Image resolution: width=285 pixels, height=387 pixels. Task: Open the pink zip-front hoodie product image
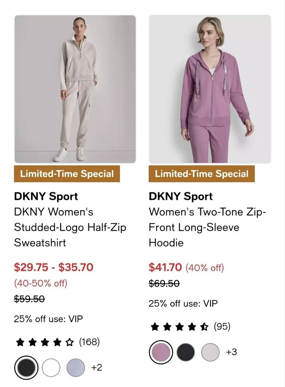210,89
